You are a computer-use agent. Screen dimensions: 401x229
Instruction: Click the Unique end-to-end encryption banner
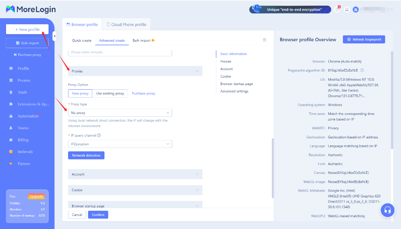tap(290, 10)
